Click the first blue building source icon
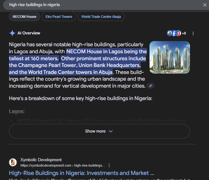This screenshot has height=180, width=209. click(170, 33)
